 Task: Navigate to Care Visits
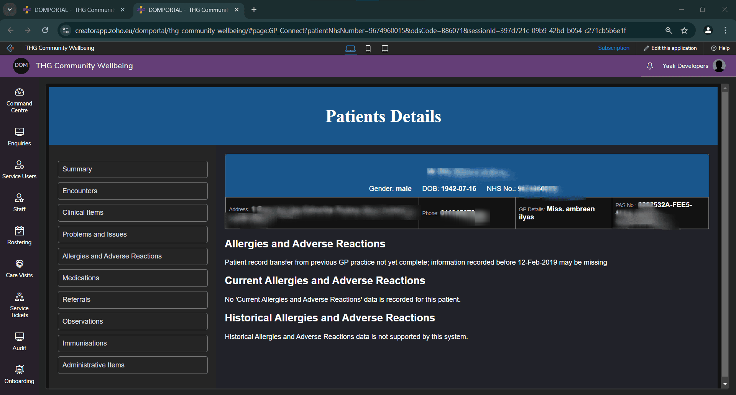[19, 268]
